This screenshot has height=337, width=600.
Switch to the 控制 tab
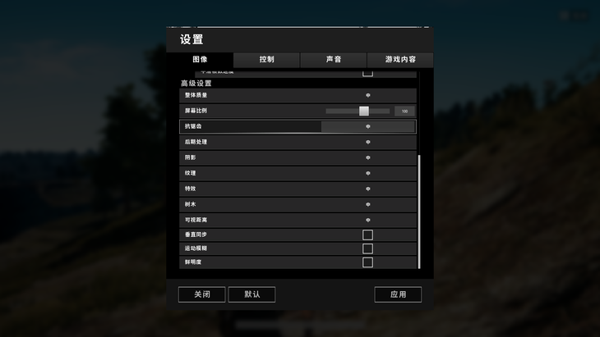pyautogui.click(x=266, y=60)
